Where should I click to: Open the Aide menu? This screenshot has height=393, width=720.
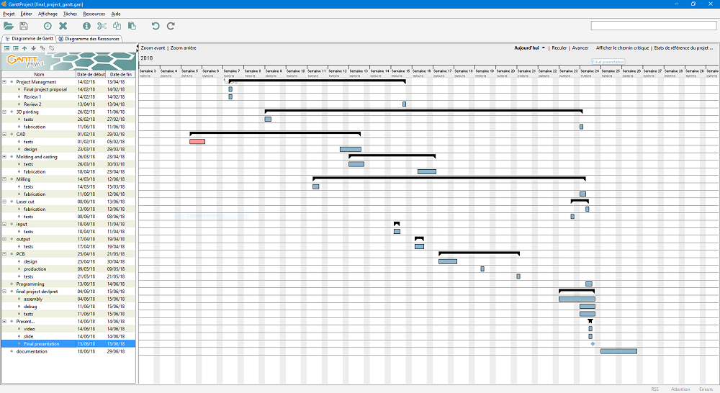[x=116, y=14]
